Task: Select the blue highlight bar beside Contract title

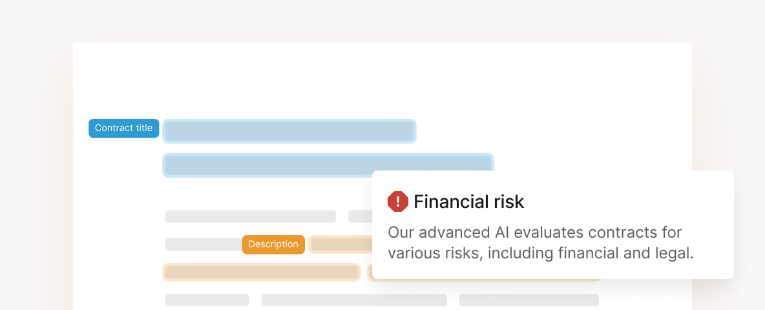Action: coord(289,131)
